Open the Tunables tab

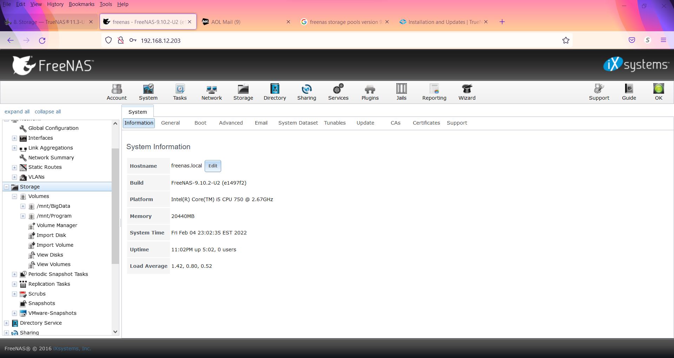coord(335,123)
